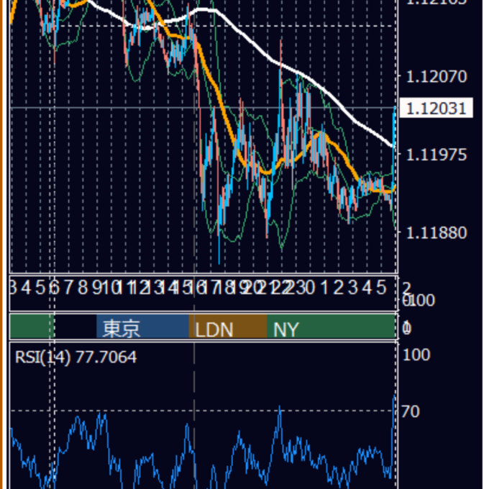
Task: Click the RSI(14) 77.7064 indicator label
Action: pyautogui.click(x=76, y=357)
